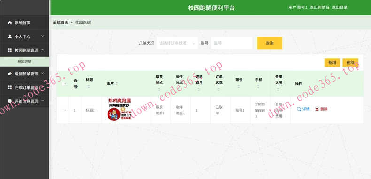Click the 校园跑腿 breadcrumb text
The height and width of the screenshot is (179, 371).
click(x=83, y=22)
